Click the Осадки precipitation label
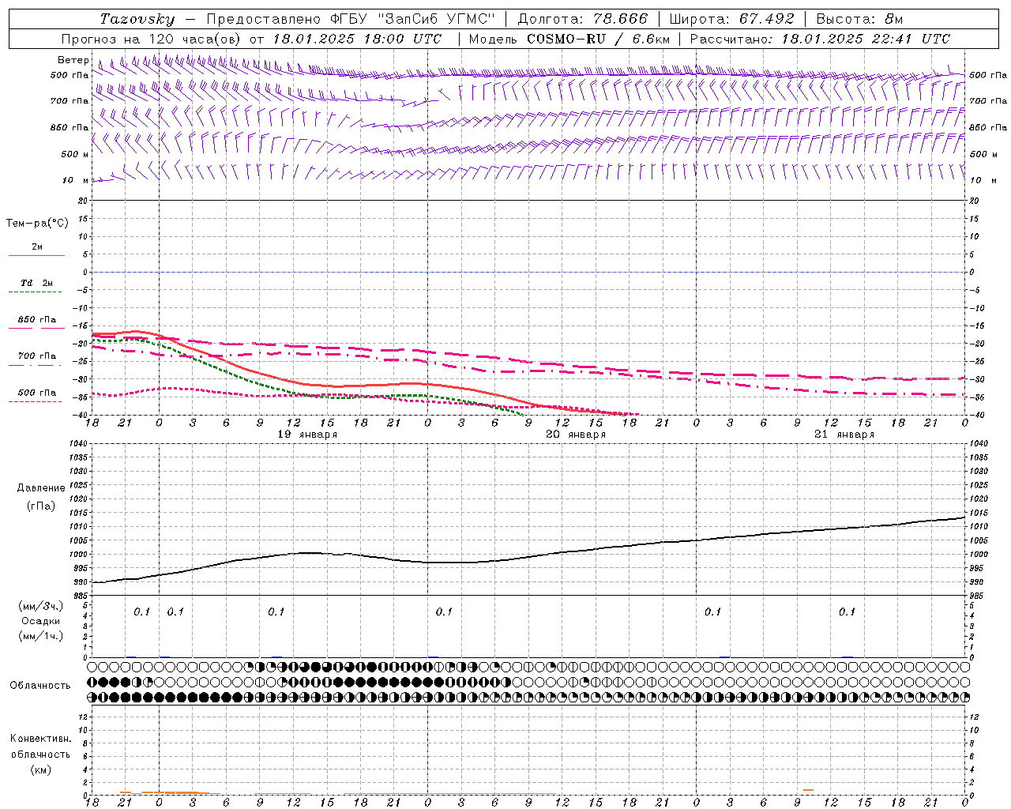 point(41,621)
